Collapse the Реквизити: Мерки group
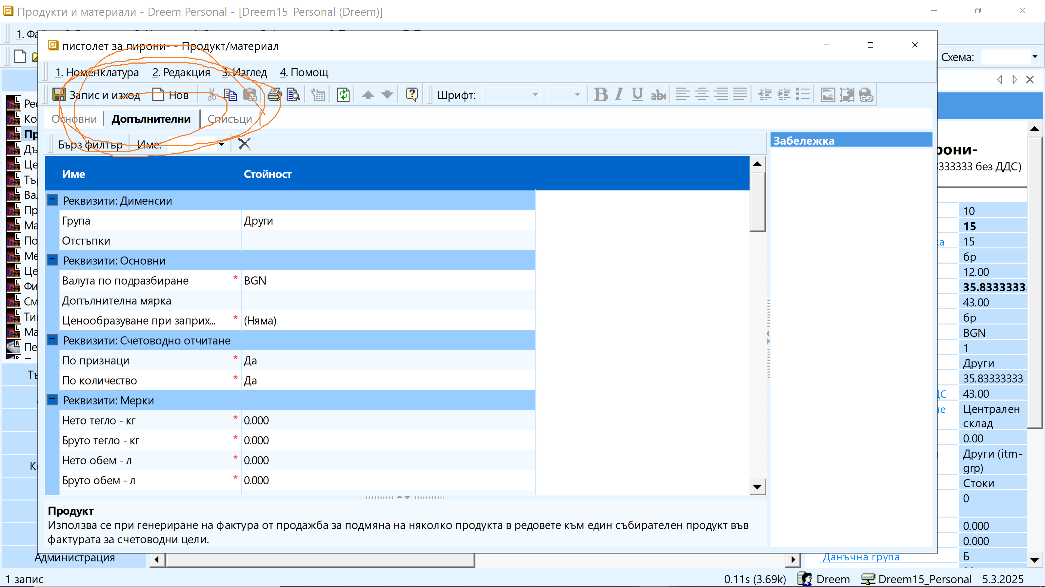Screen dimensions: 1045x587 (52, 400)
